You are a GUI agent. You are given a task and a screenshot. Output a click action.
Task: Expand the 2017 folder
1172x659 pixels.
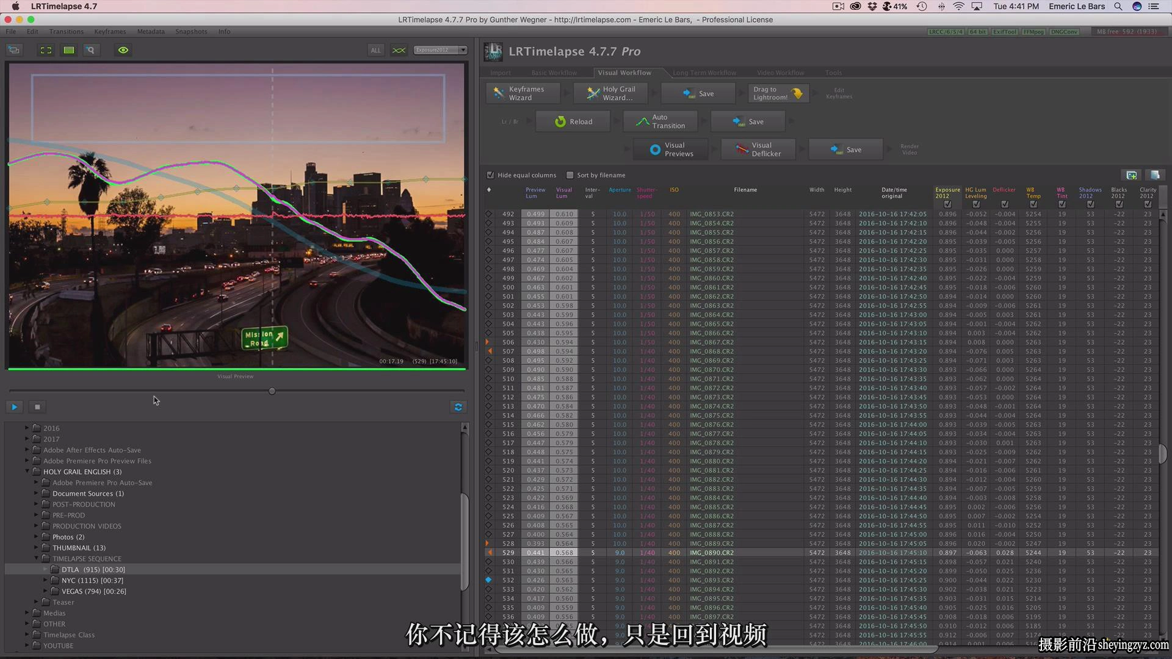[x=27, y=439]
